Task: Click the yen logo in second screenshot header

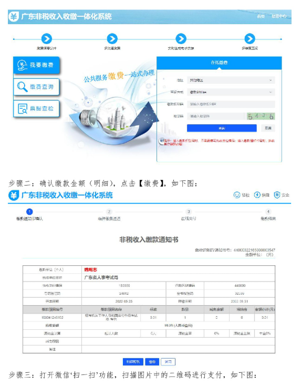Action: tap(13, 195)
